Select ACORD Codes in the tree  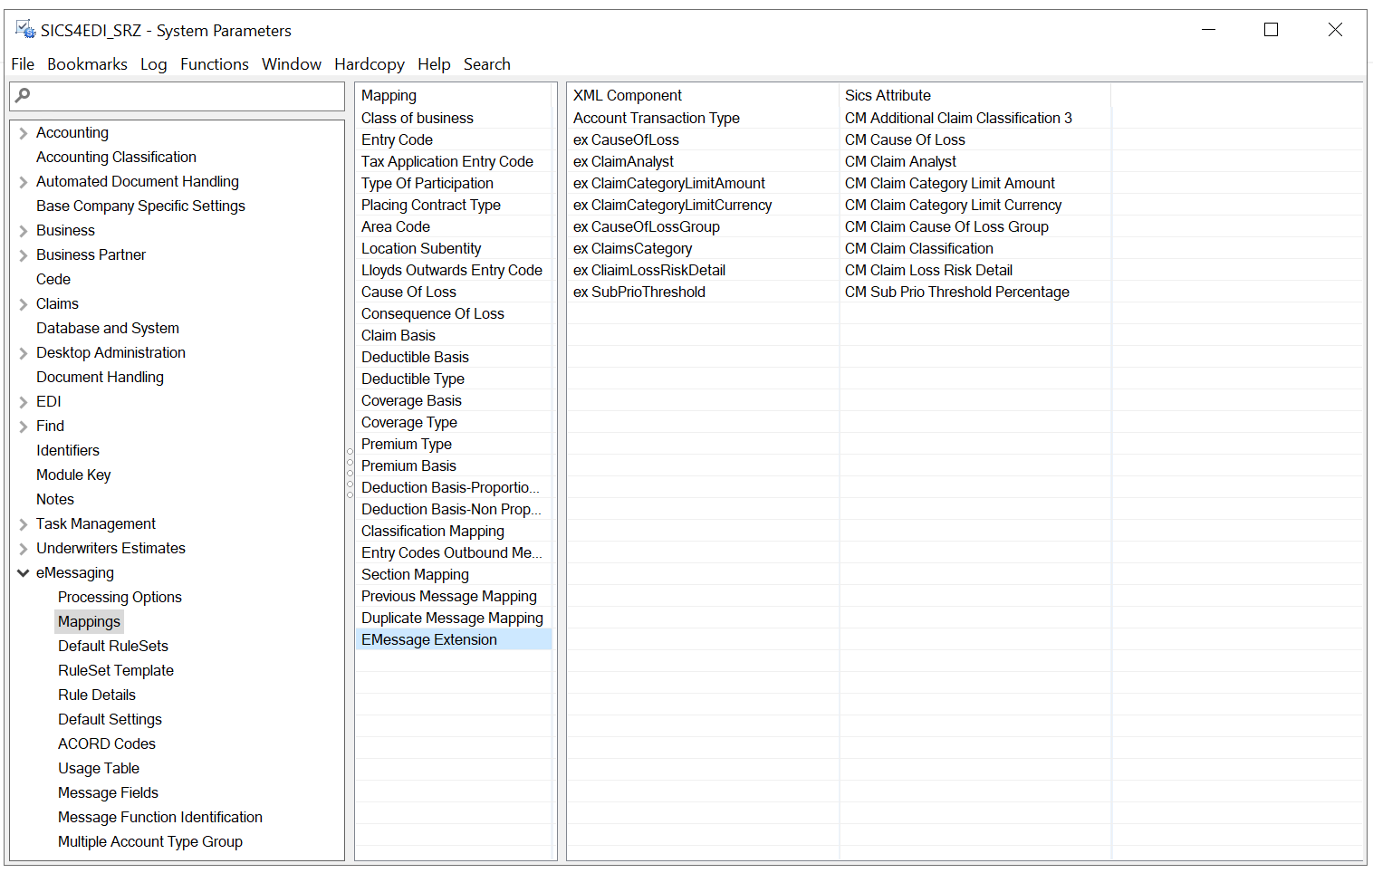pyautogui.click(x=107, y=743)
